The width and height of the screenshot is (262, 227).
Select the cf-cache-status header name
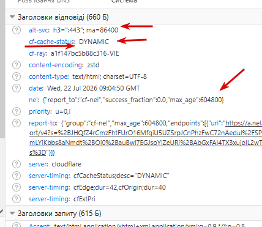click(x=52, y=42)
